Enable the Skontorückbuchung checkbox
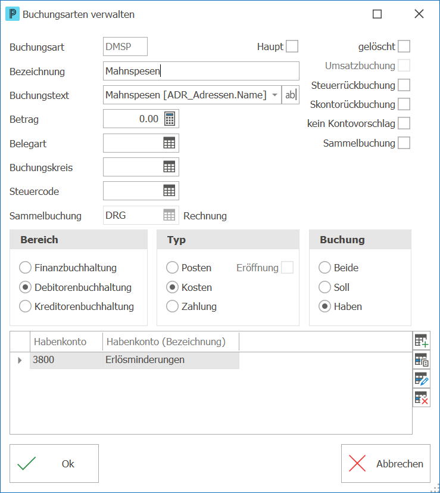Viewport: 440px width, 493px height. point(404,104)
